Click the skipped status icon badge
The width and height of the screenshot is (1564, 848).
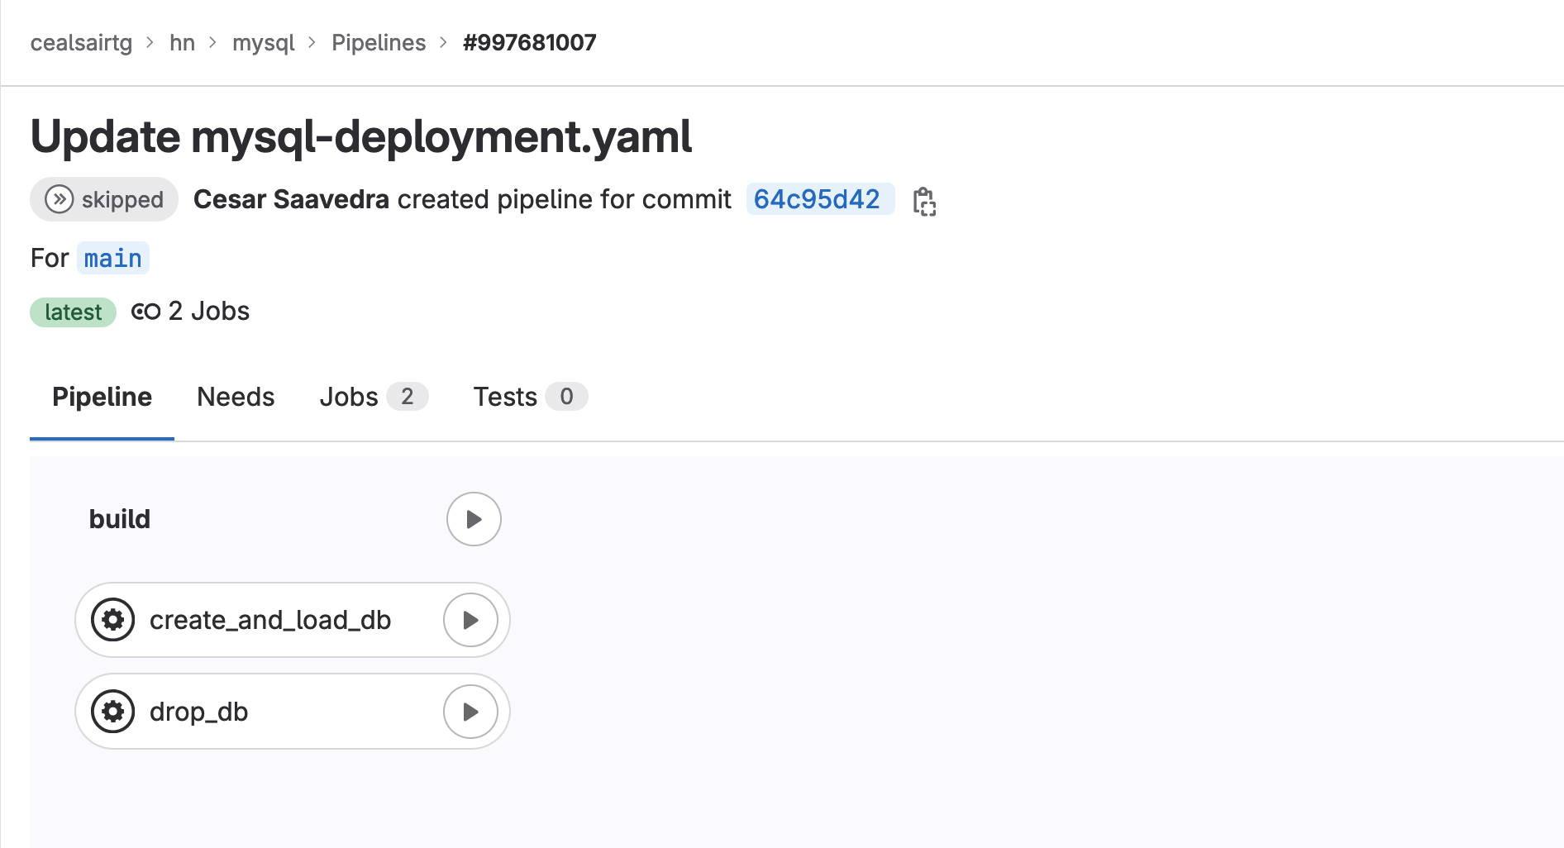(x=58, y=198)
